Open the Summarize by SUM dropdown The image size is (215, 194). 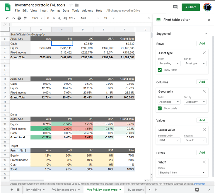[169, 140]
